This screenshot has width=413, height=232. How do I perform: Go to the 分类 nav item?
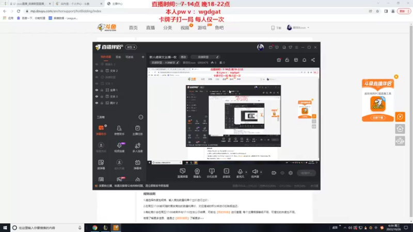coord(167,28)
